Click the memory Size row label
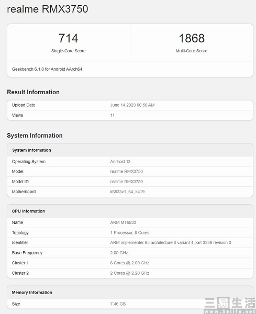Viewport: 256px width, 314px height. (x=16, y=304)
